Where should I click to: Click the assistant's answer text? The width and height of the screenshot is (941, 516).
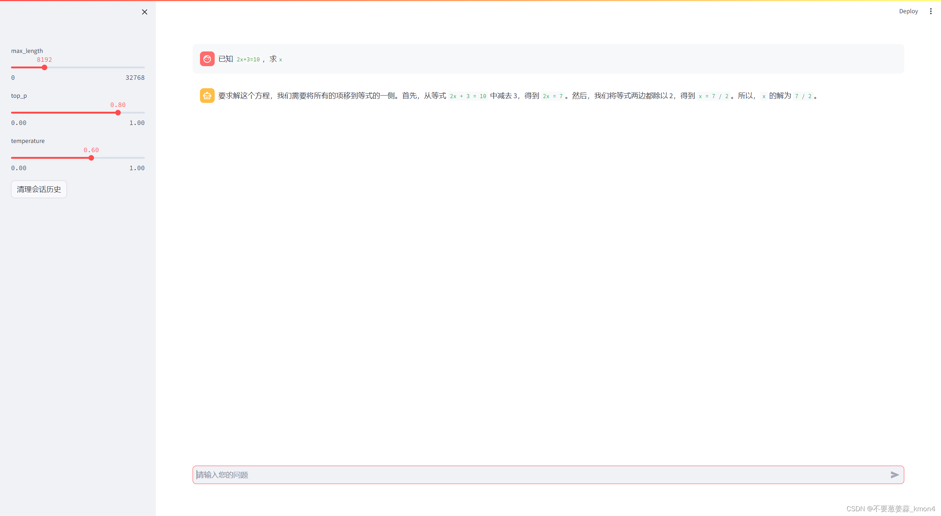coord(331,96)
